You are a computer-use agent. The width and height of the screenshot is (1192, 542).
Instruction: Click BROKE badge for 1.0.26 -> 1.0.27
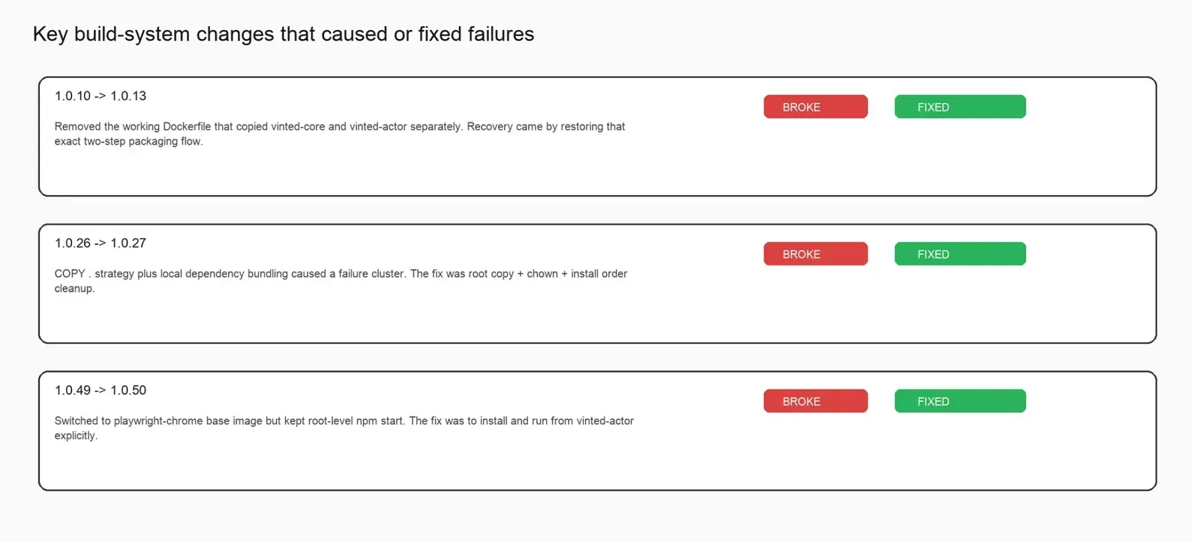coord(815,253)
